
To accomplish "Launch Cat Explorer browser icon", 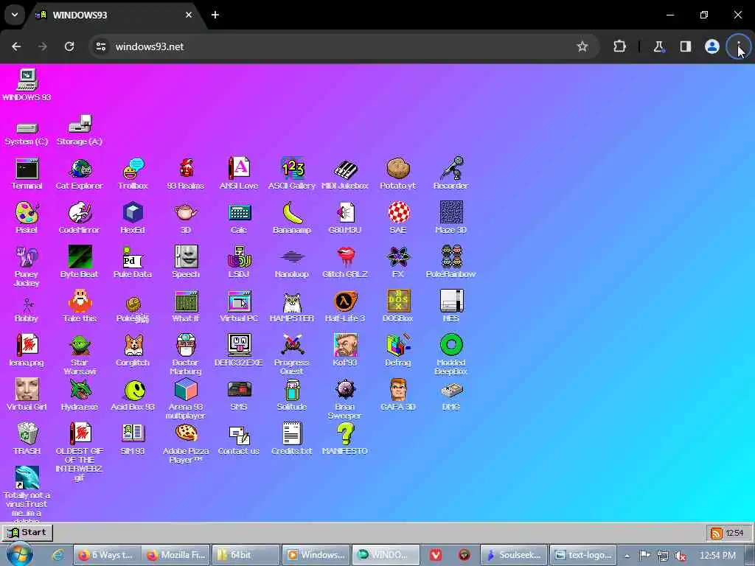I will 80,170.
